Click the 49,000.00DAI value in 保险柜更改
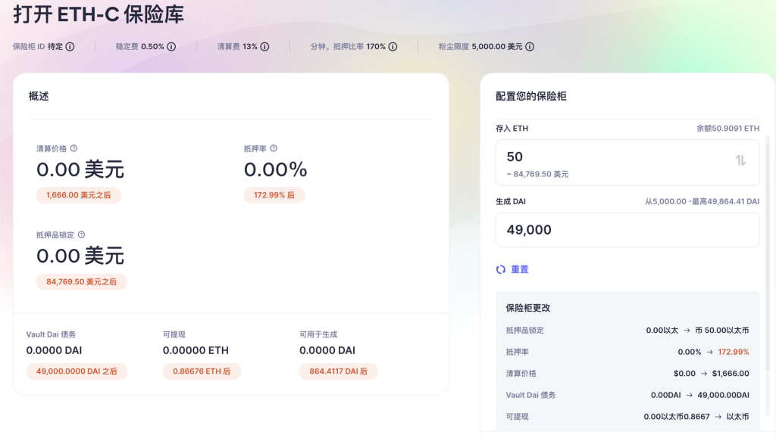This screenshot has height=438, width=776. [723, 395]
